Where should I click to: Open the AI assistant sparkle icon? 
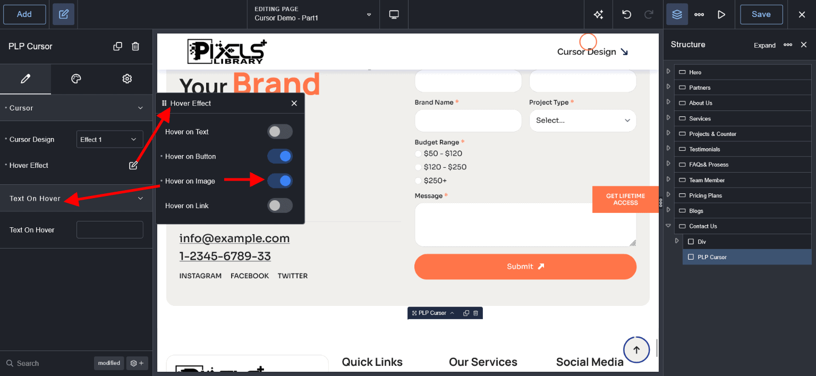(x=598, y=14)
